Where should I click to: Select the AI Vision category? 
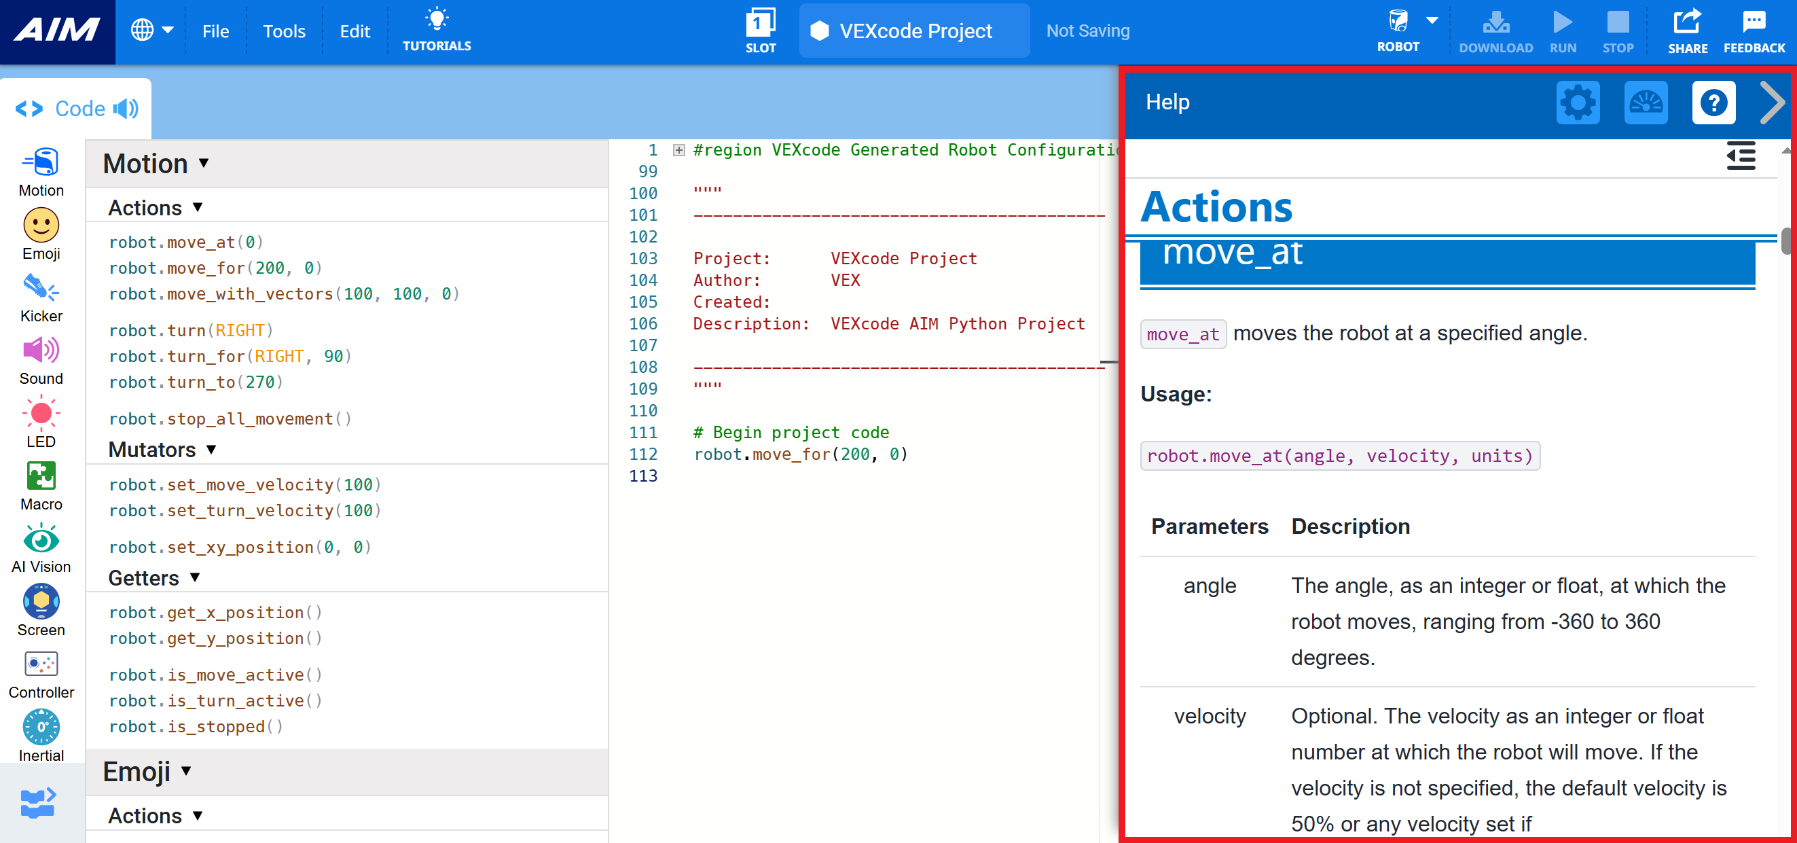coord(41,545)
